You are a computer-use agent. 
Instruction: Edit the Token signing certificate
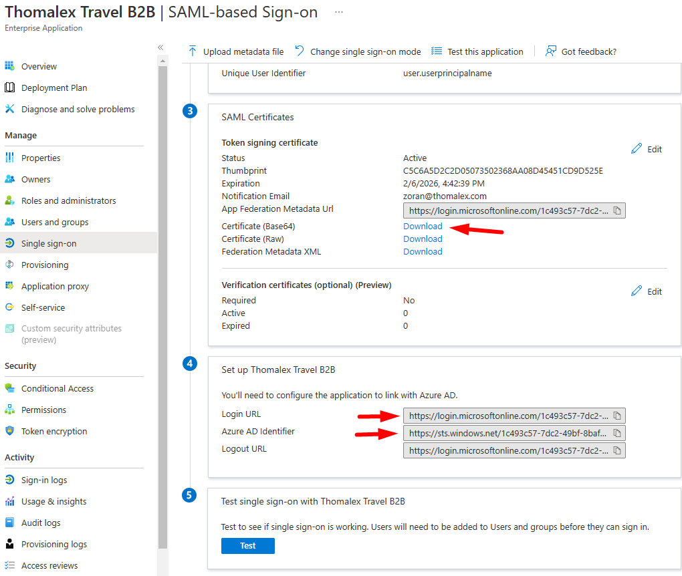pyautogui.click(x=647, y=148)
